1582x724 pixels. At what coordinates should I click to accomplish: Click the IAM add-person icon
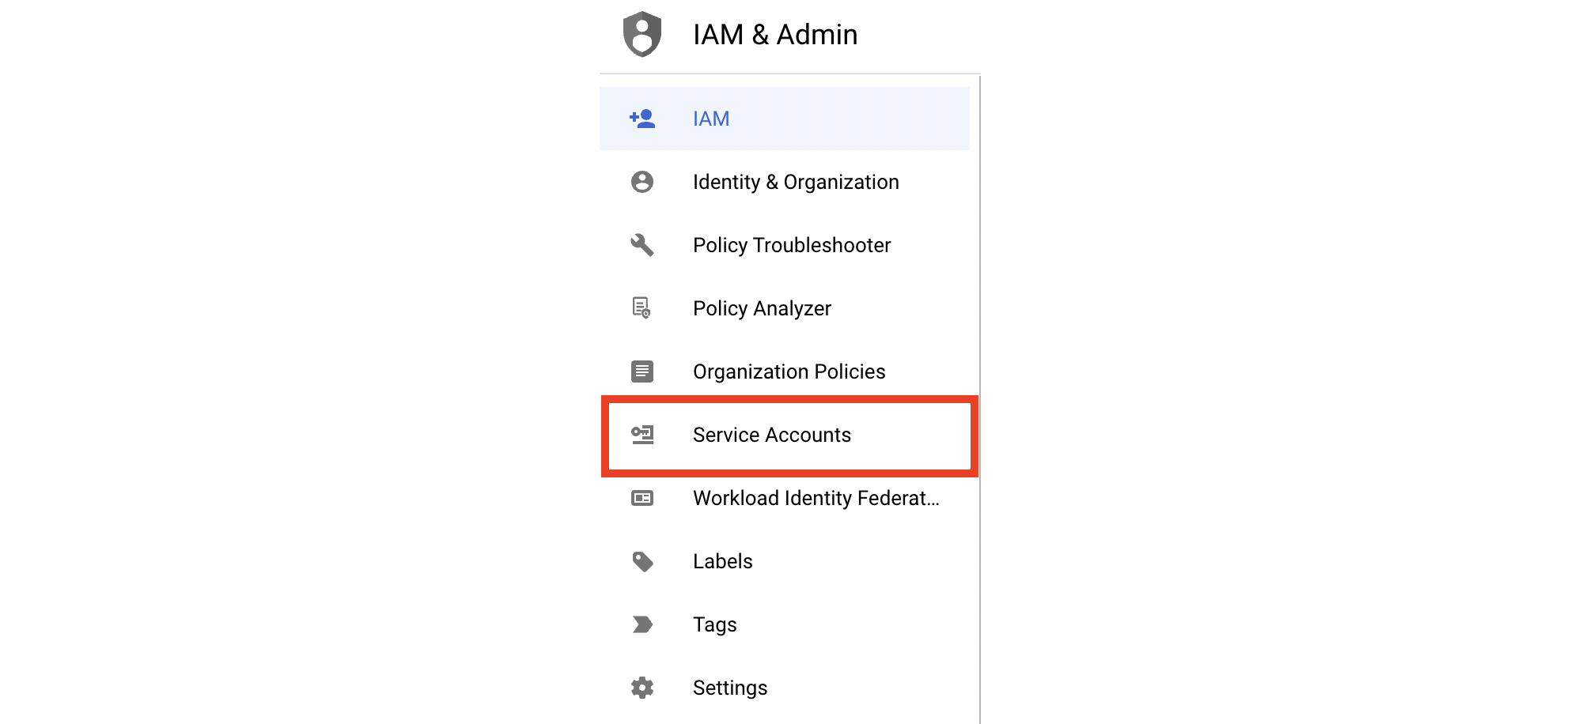tap(642, 119)
